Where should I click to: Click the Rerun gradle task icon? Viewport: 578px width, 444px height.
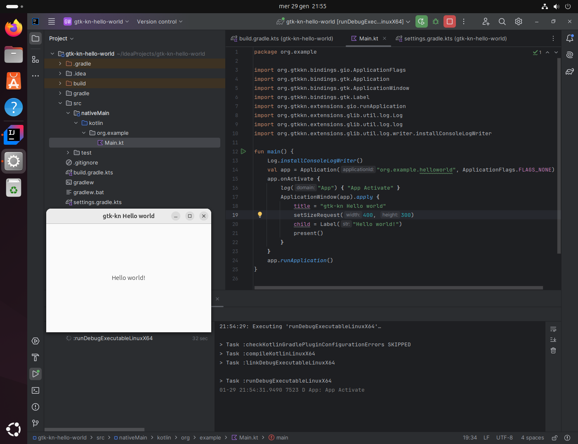pyautogui.click(x=421, y=21)
